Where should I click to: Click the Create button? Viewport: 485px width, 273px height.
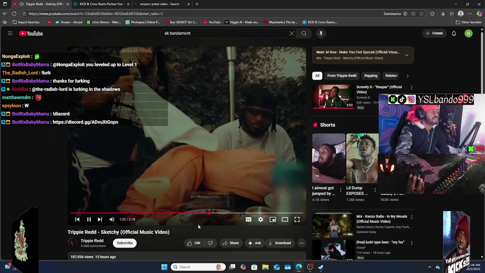(434, 33)
